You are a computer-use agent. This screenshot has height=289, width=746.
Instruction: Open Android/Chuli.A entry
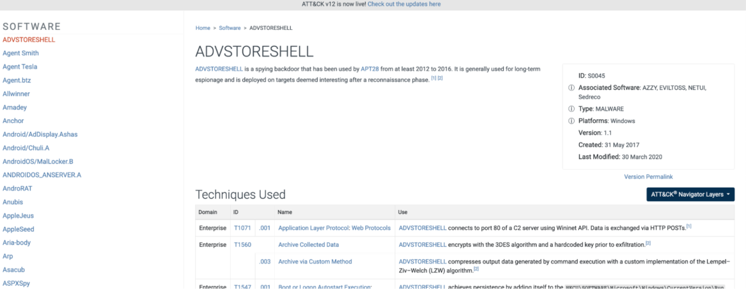(x=26, y=148)
